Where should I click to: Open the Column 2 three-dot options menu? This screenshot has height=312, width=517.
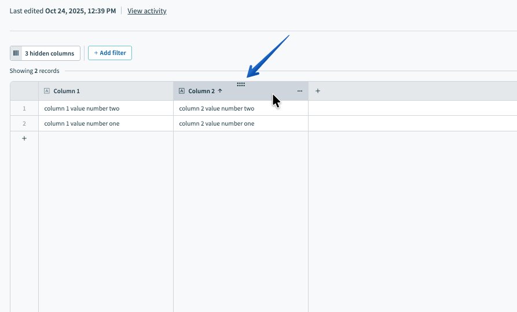(x=299, y=91)
